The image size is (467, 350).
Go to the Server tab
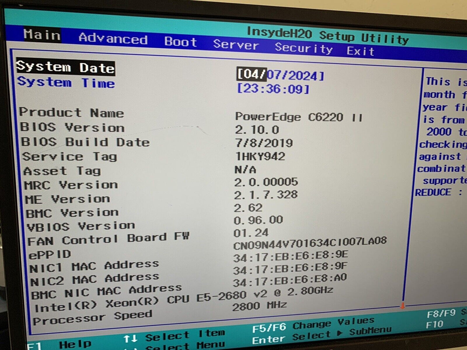tap(236, 45)
